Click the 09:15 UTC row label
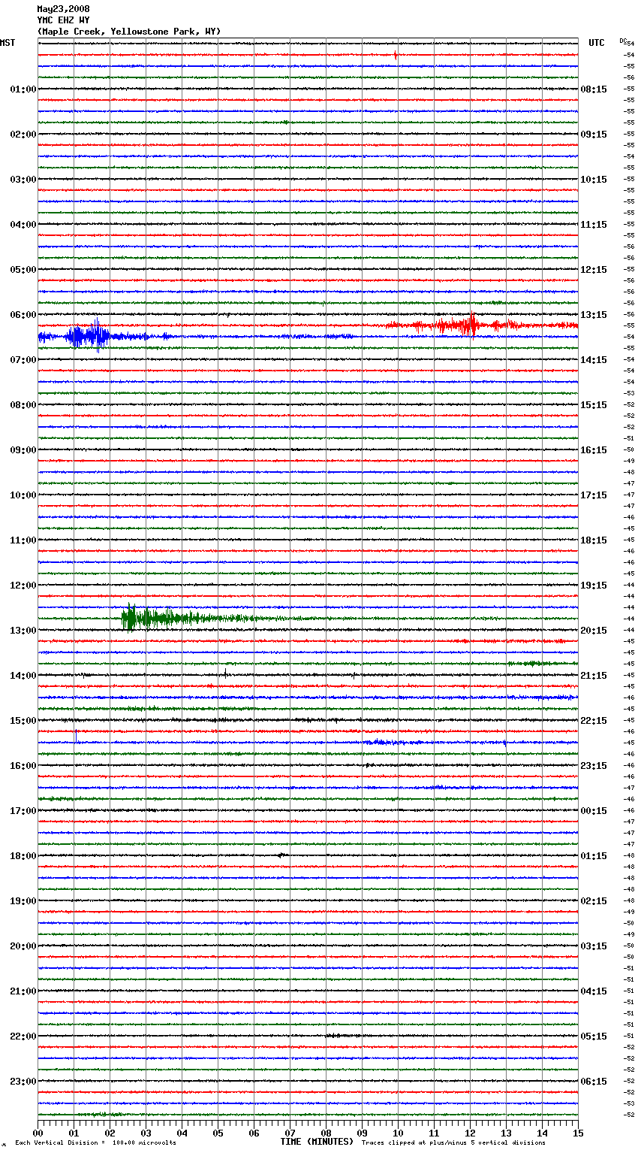638x1153 pixels. [x=594, y=135]
